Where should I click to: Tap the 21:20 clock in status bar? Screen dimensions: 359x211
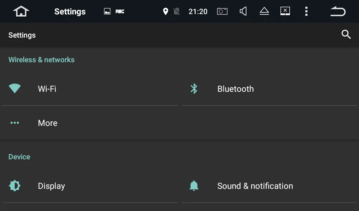pos(198,12)
